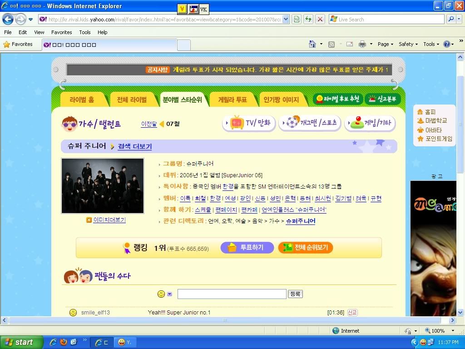
Task: Click the Refresh page icon
Action: [308, 20]
